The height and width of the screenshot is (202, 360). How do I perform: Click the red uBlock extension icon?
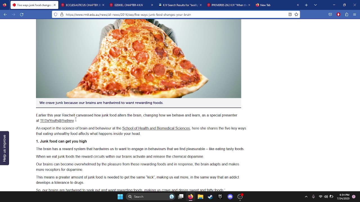[338, 14]
